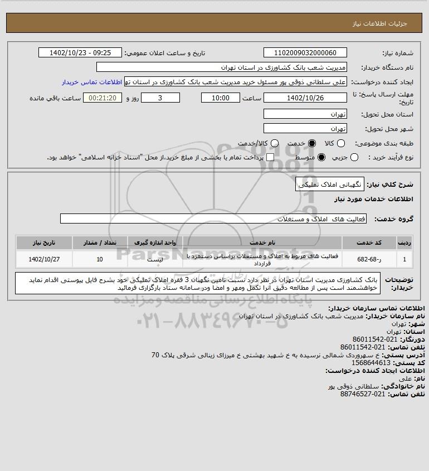Select the کالا radio button

coord(341,144)
